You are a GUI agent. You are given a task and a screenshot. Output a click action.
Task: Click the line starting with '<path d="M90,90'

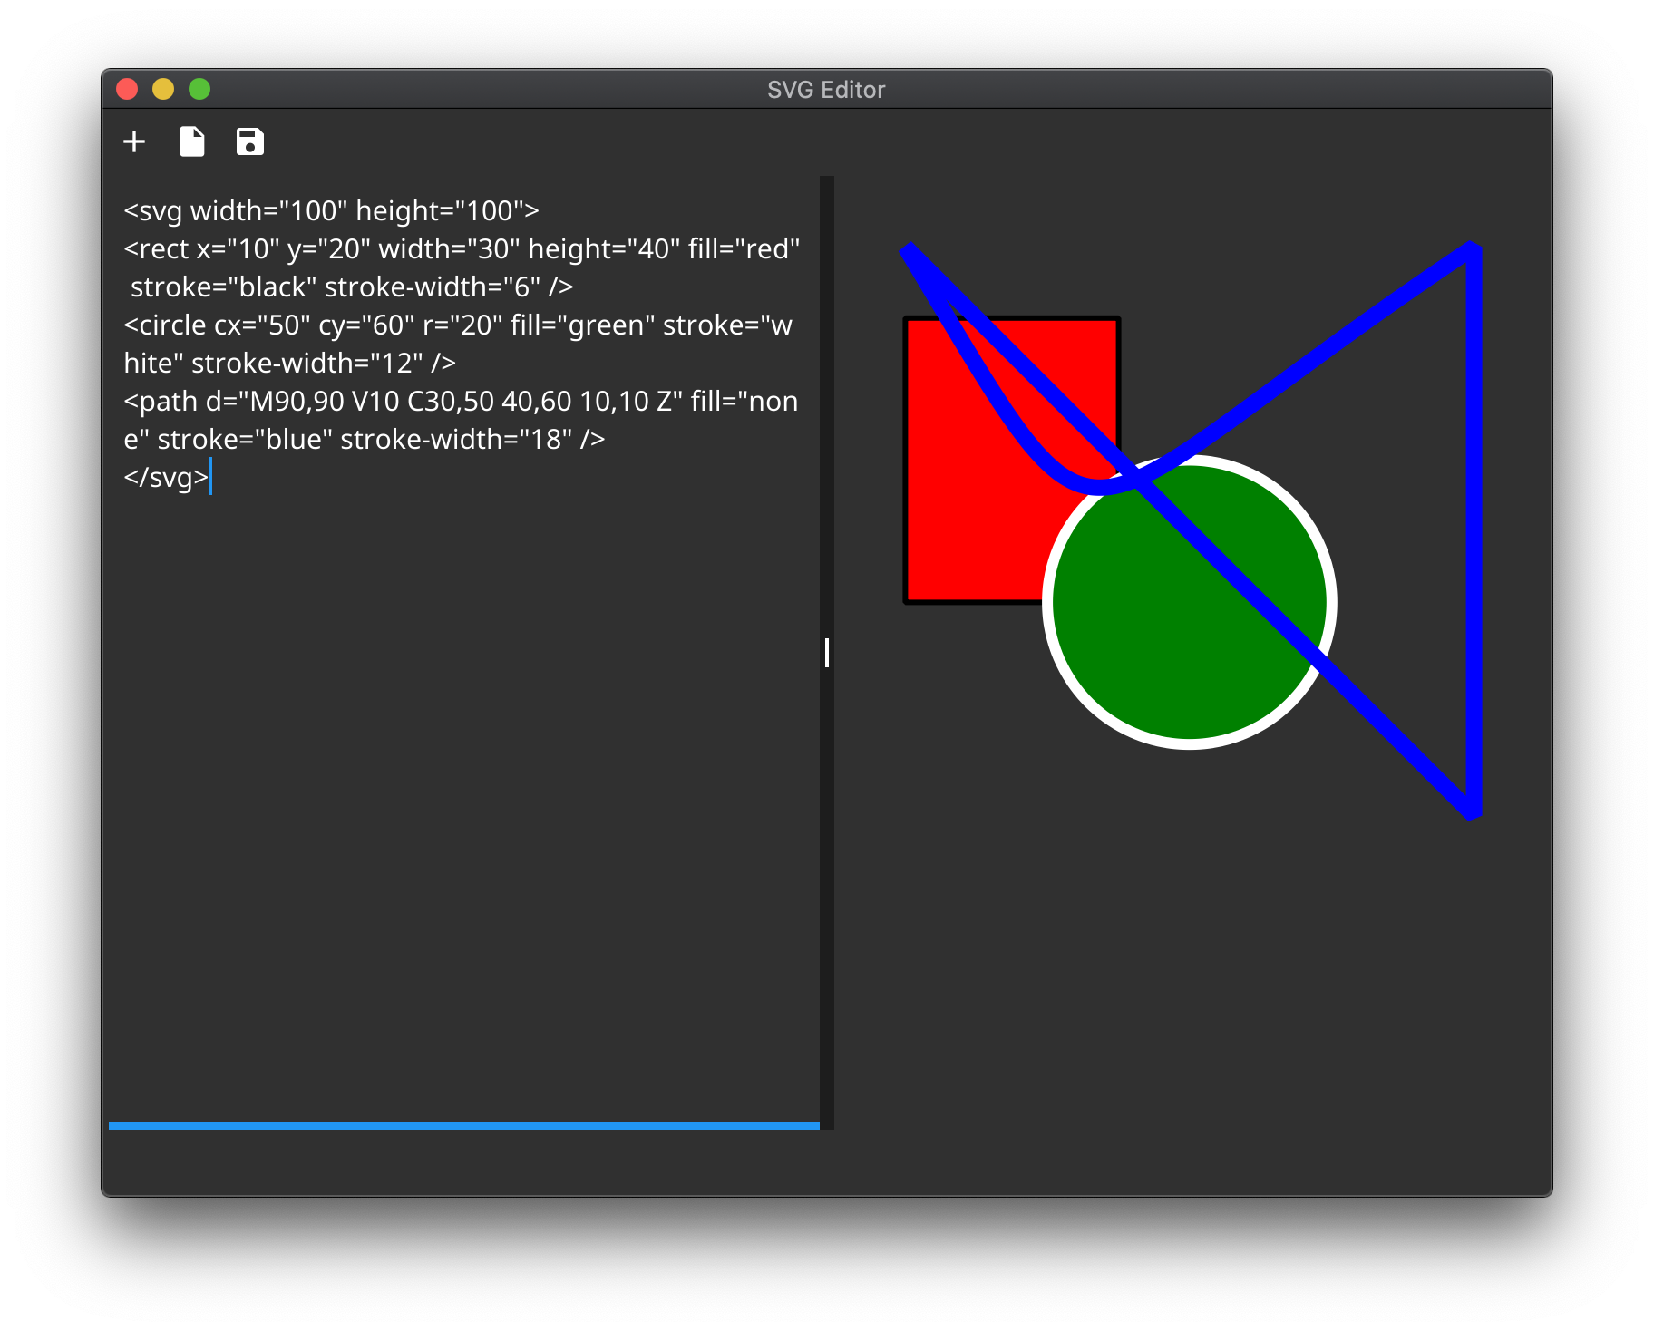tap(461, 401)
